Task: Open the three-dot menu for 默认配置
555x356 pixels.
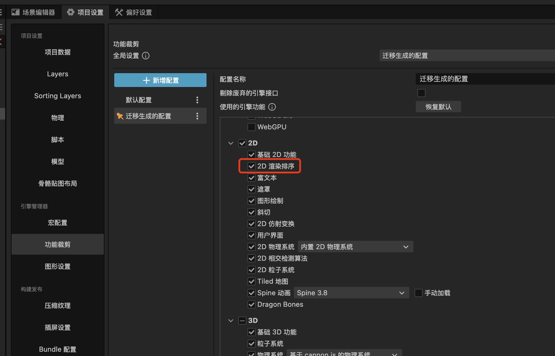Action: point(197,100)
